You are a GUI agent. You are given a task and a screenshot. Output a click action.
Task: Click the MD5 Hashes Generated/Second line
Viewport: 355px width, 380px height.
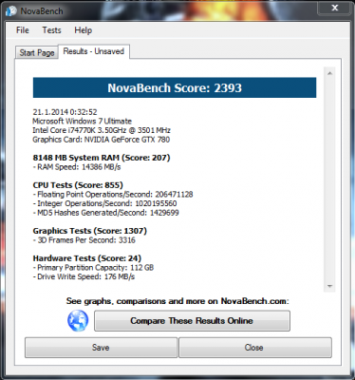point(105,213)
